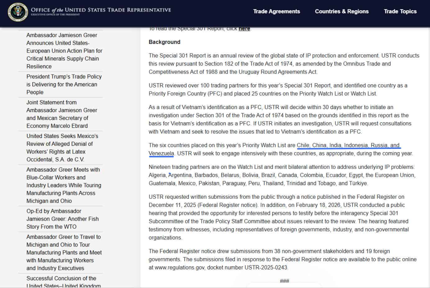Click the '###' end-of-release marker
Image resolution: width=430 pixels, height=288 pixels.
(x=284, y=281)
